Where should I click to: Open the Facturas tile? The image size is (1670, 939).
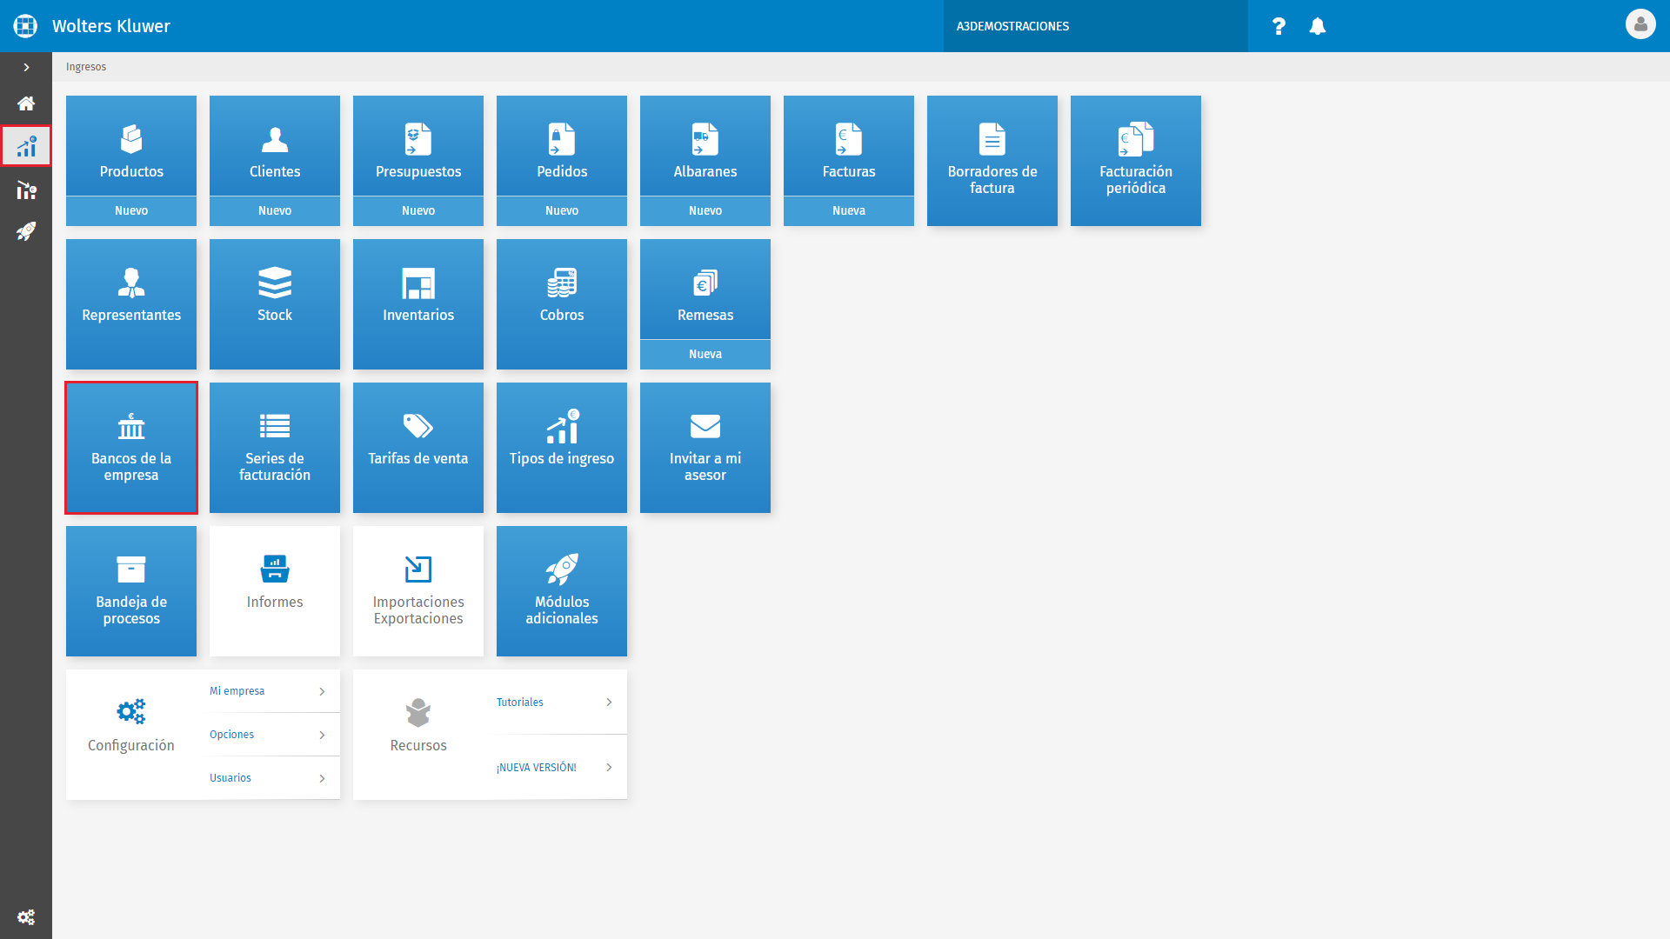point(849,146)
